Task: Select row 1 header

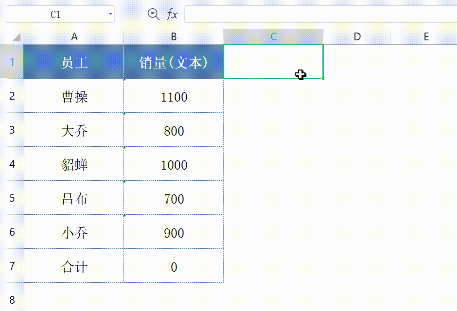Action: click(12, 62)
